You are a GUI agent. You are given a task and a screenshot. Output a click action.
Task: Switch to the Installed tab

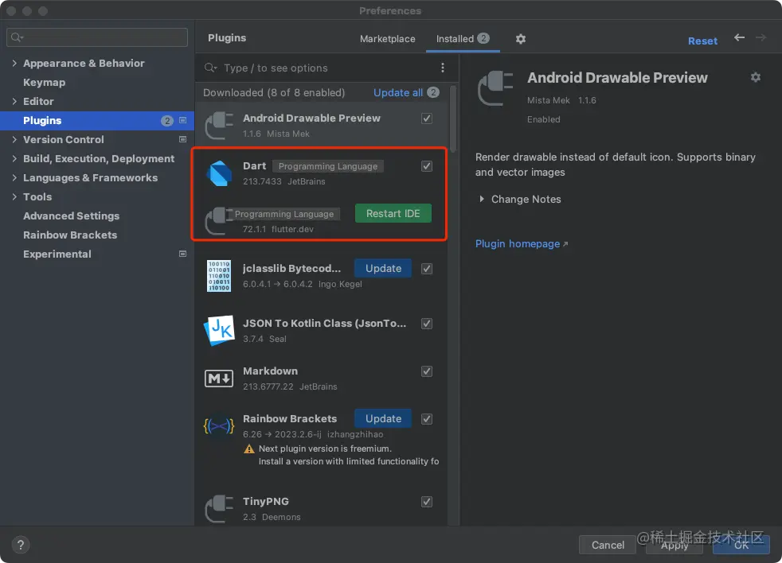coord(463,39)
